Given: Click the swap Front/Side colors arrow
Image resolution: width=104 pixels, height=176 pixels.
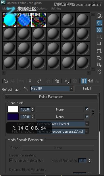Looking at the screenshot, I should (x=93, y=113).
